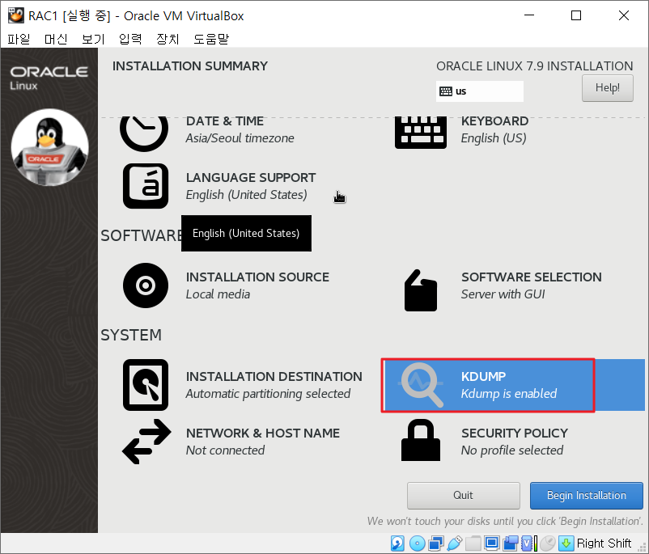Open the 도움말 menu
The image size is (649, 554).
(211, 39)
